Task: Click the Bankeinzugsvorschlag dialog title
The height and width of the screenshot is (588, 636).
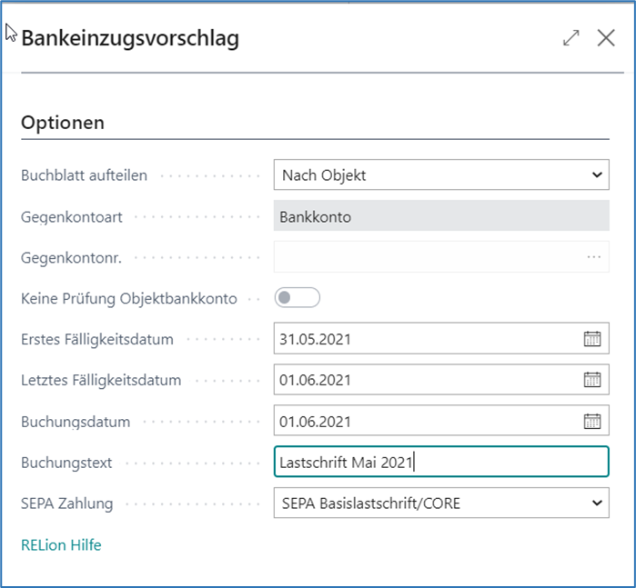Action: [130, 38]
